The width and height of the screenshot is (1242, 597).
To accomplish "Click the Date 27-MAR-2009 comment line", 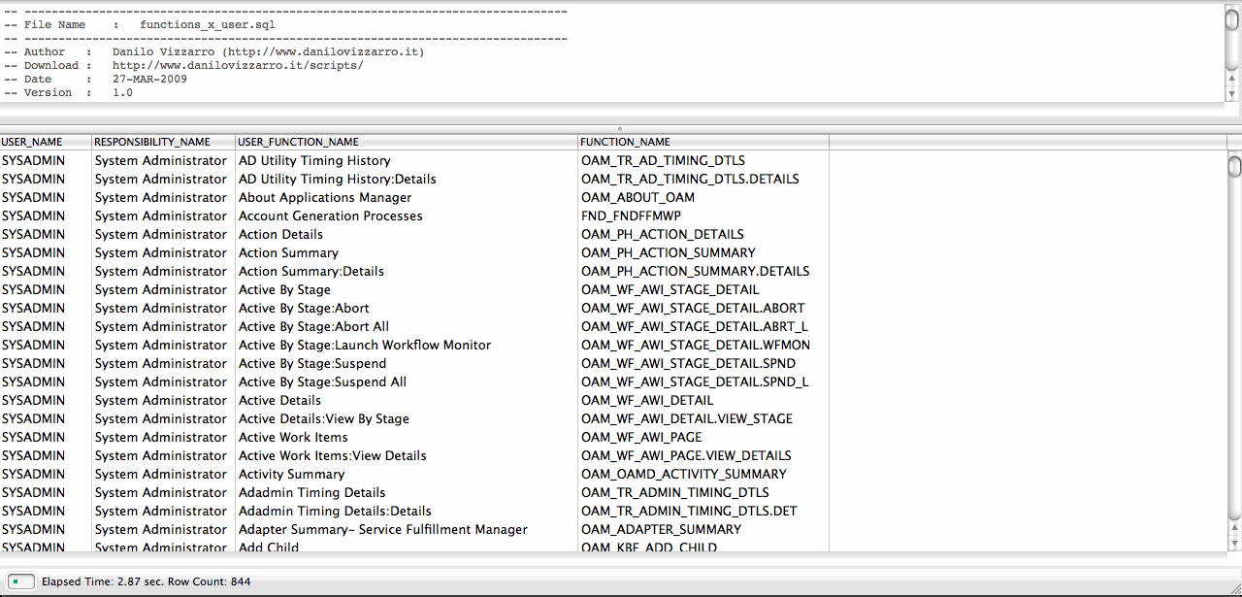I will pos(95,80).
